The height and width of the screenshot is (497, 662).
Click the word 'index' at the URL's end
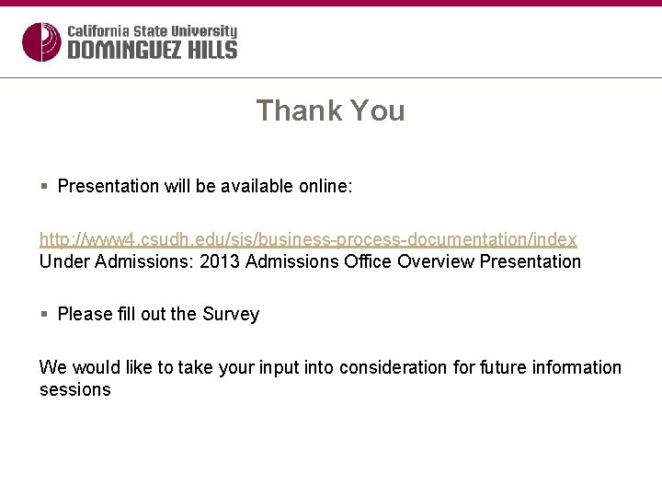(x=555, y=239)
